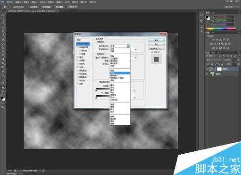Click the Color panel foreground swatch
The image size is (241, 175).
(x=207, y=17)
